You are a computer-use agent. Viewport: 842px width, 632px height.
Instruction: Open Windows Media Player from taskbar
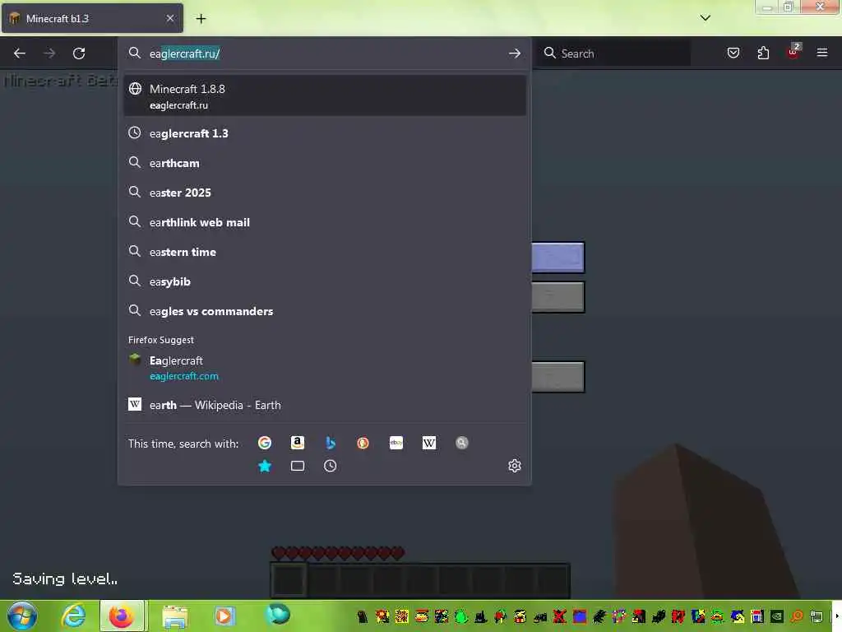point(224,616)
